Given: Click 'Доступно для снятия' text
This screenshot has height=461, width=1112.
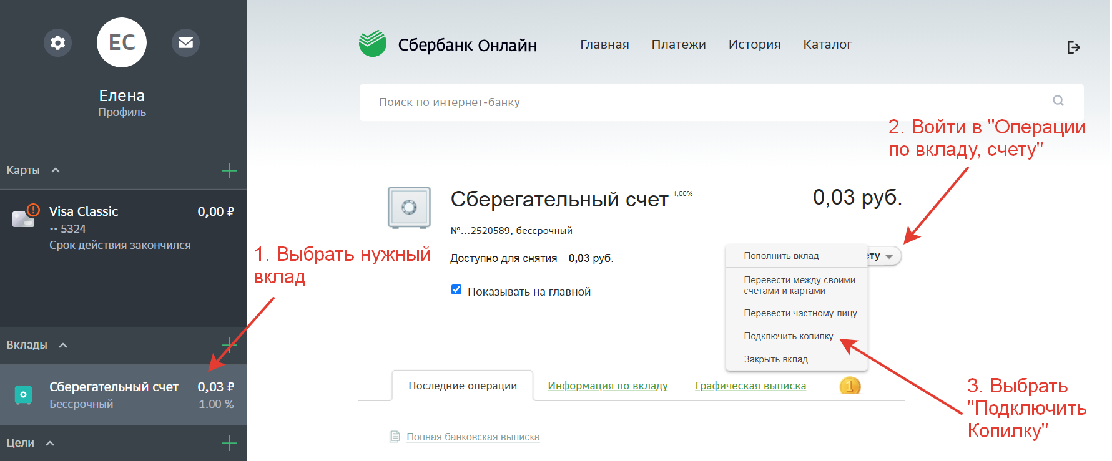Looking at the screenshot, I should [503, 258].
